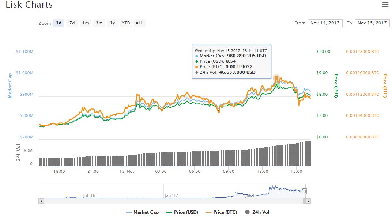The image size is (392, 217).
Task: Click the 1y zoom button
Action: point(112,23)
